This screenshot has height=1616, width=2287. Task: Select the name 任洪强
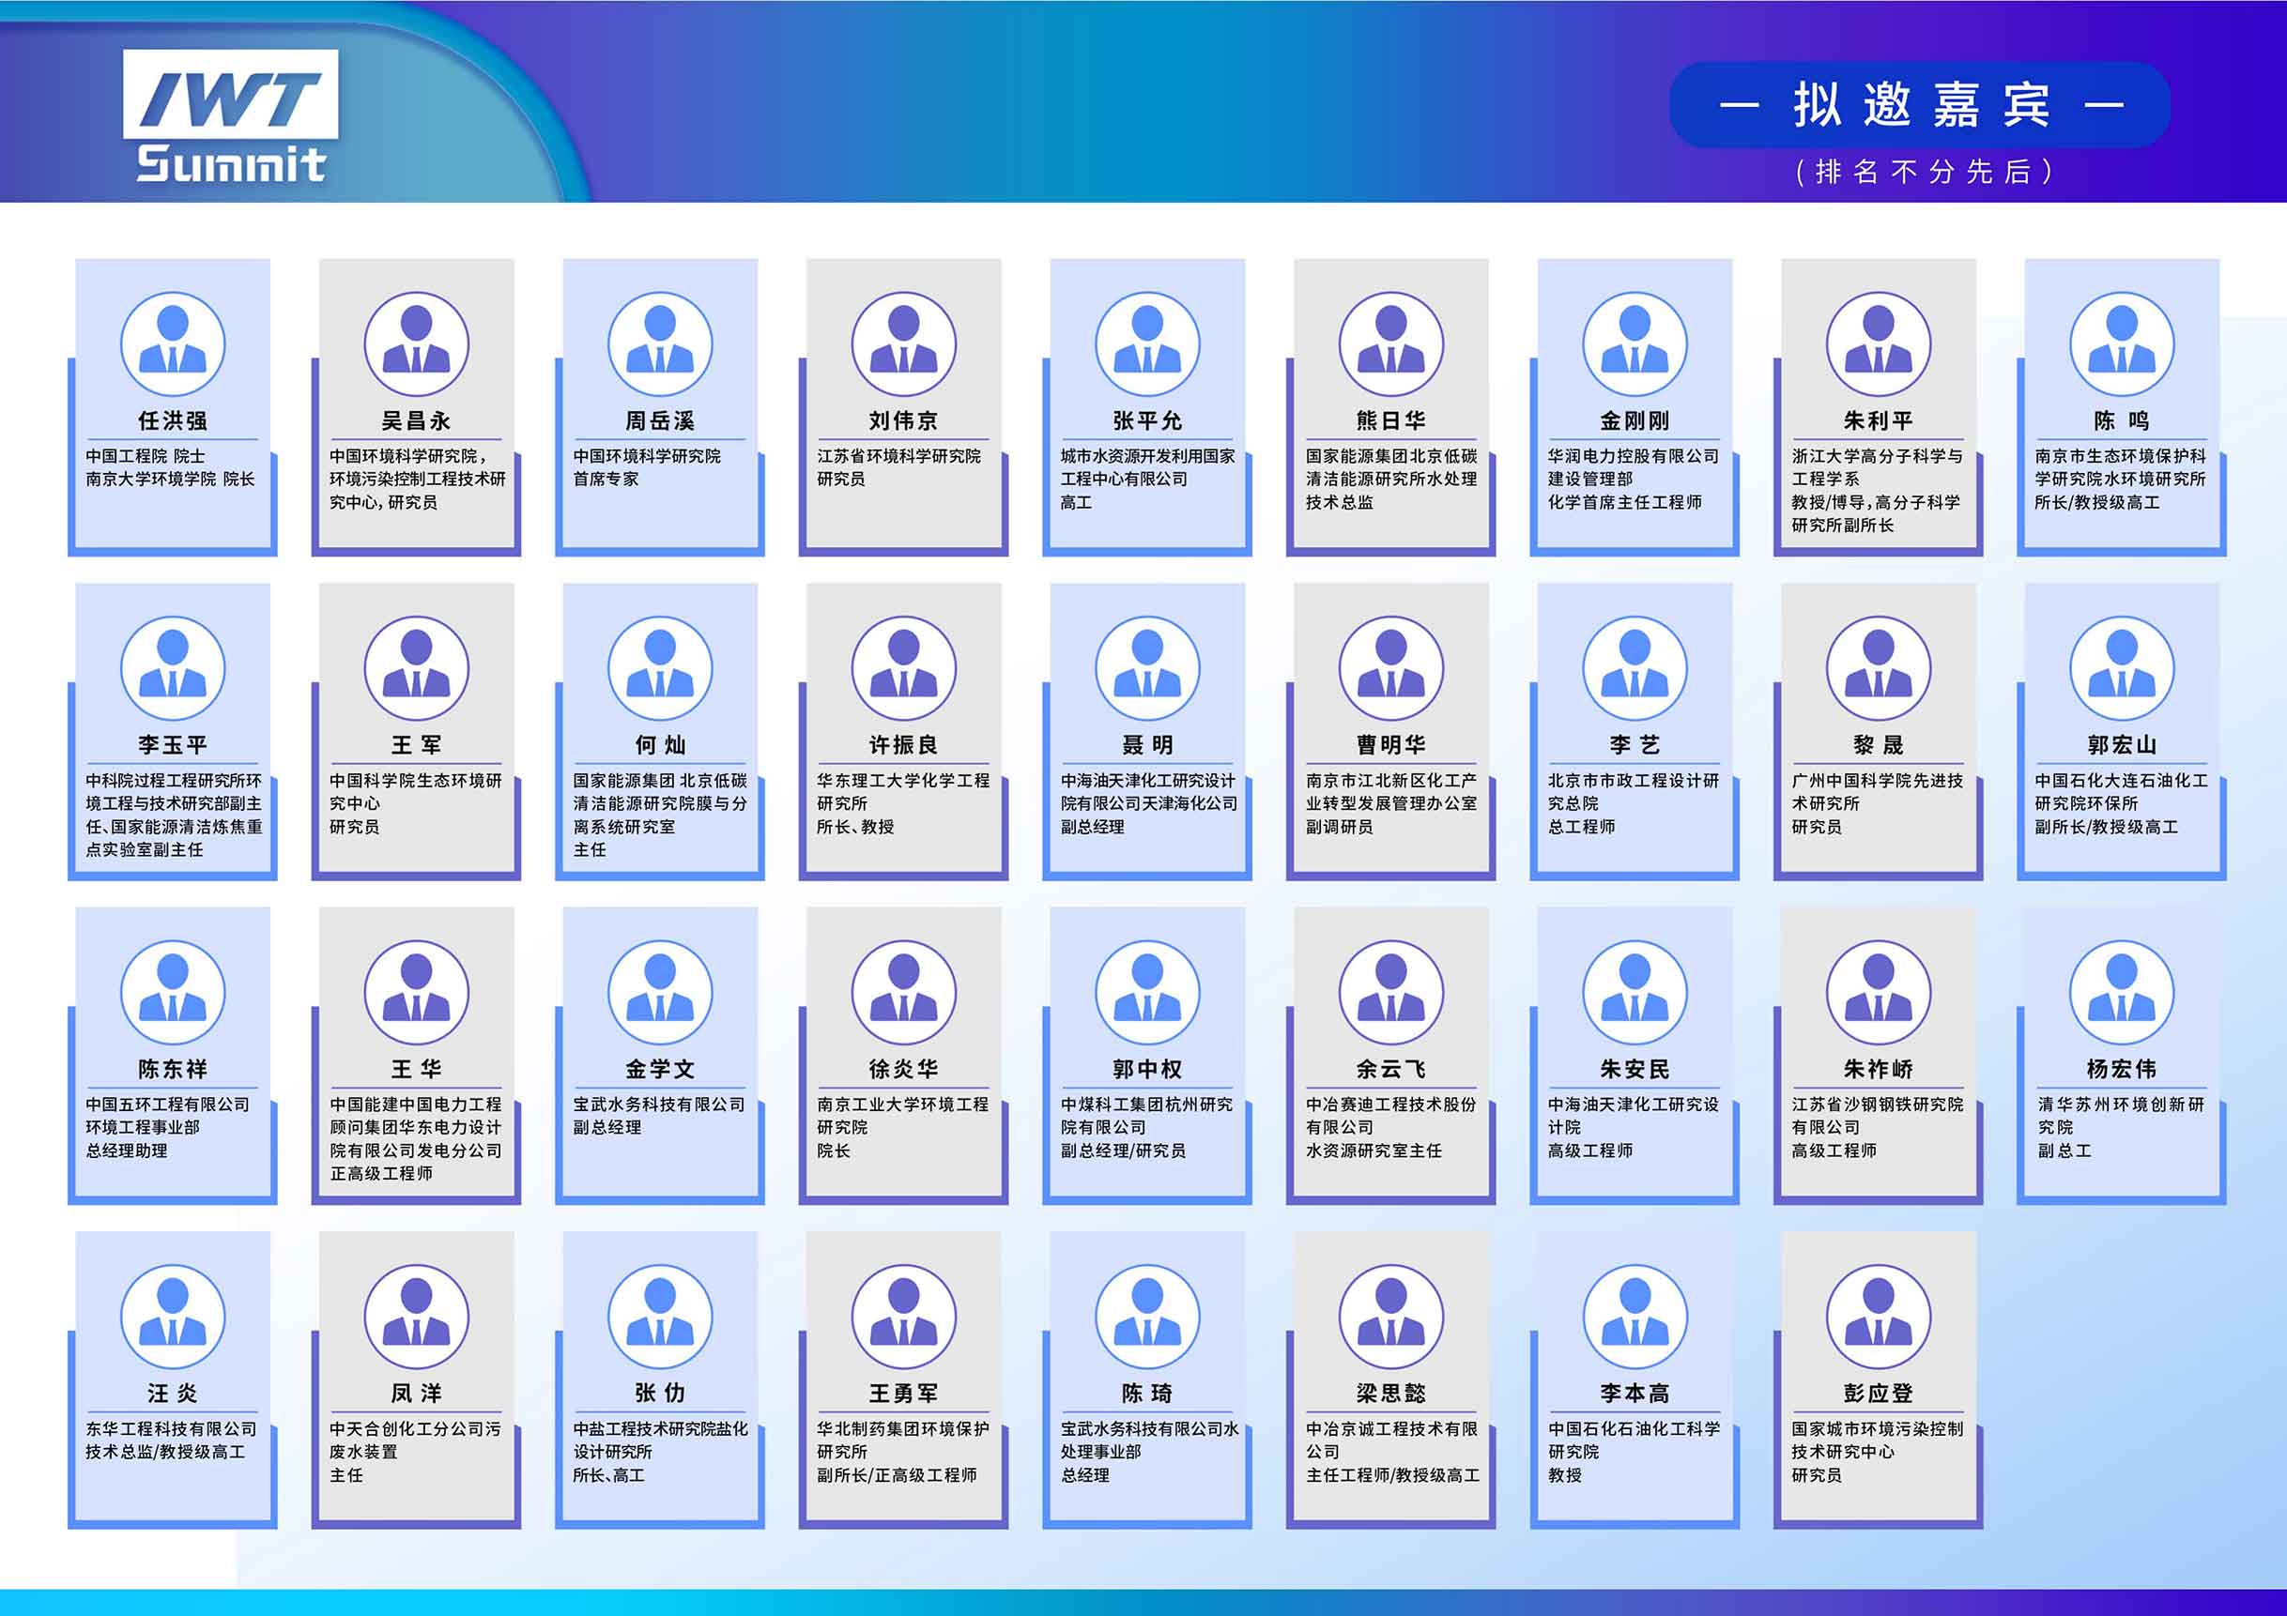click(x=173, y=421)
